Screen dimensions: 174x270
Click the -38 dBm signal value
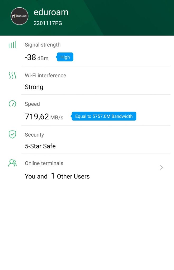pos(36,57)
